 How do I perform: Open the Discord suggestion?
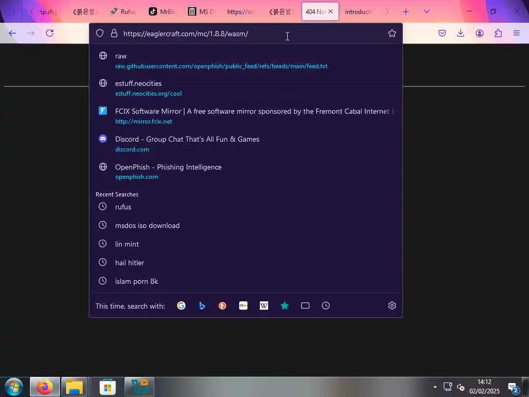point(245,144)
